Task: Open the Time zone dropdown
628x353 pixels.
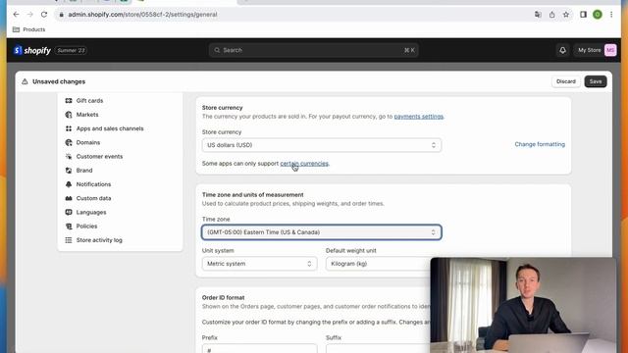Action: click(322, 232)
